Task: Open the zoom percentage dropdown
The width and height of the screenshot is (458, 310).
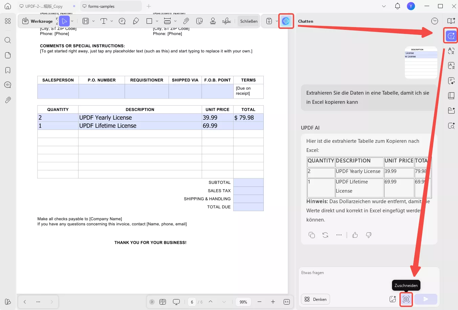Action: coord(243,302)
